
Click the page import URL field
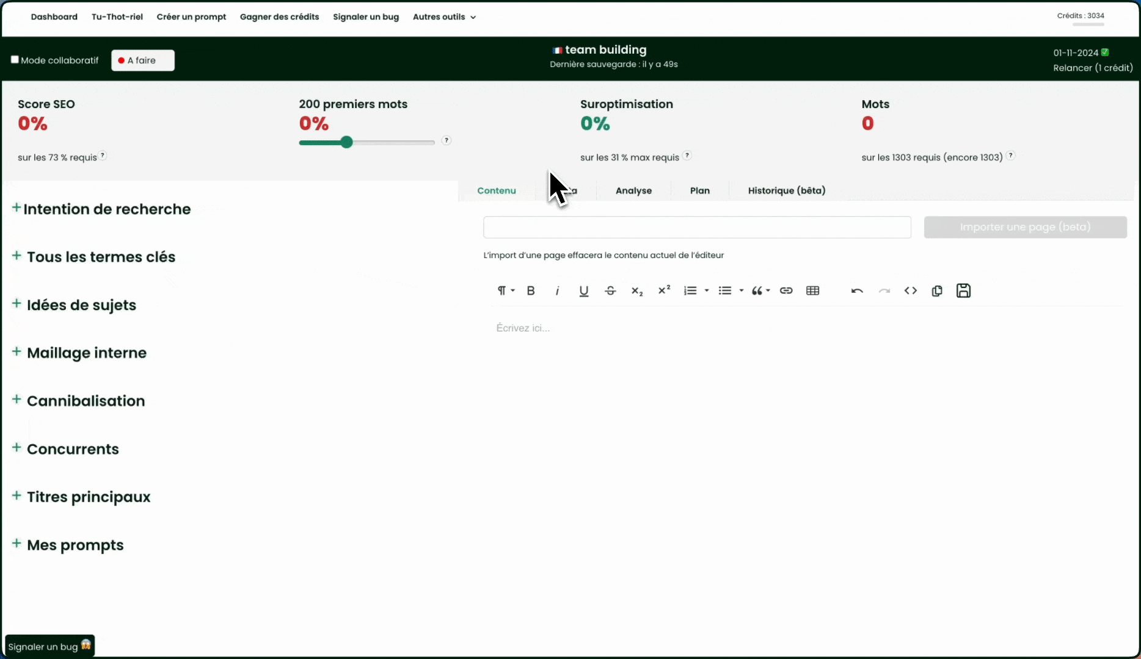[x=697, y=227]
